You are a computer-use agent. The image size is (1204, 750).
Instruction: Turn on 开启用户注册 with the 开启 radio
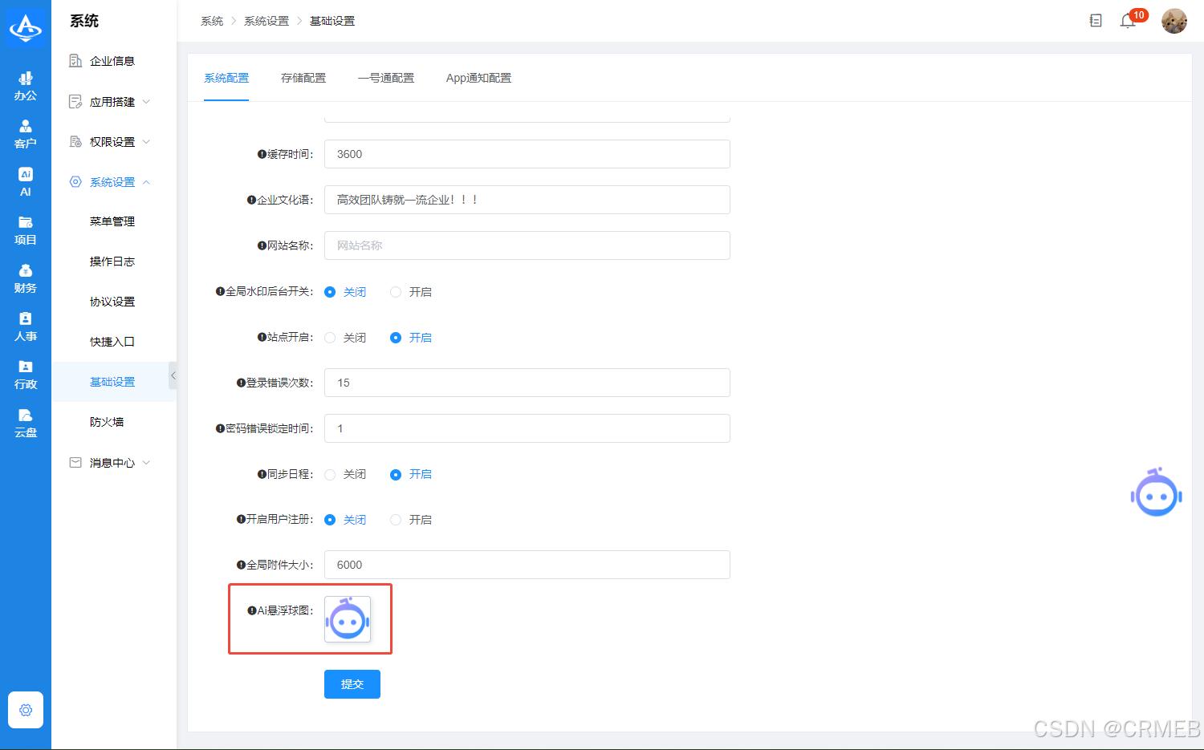(x=395, y=519)
